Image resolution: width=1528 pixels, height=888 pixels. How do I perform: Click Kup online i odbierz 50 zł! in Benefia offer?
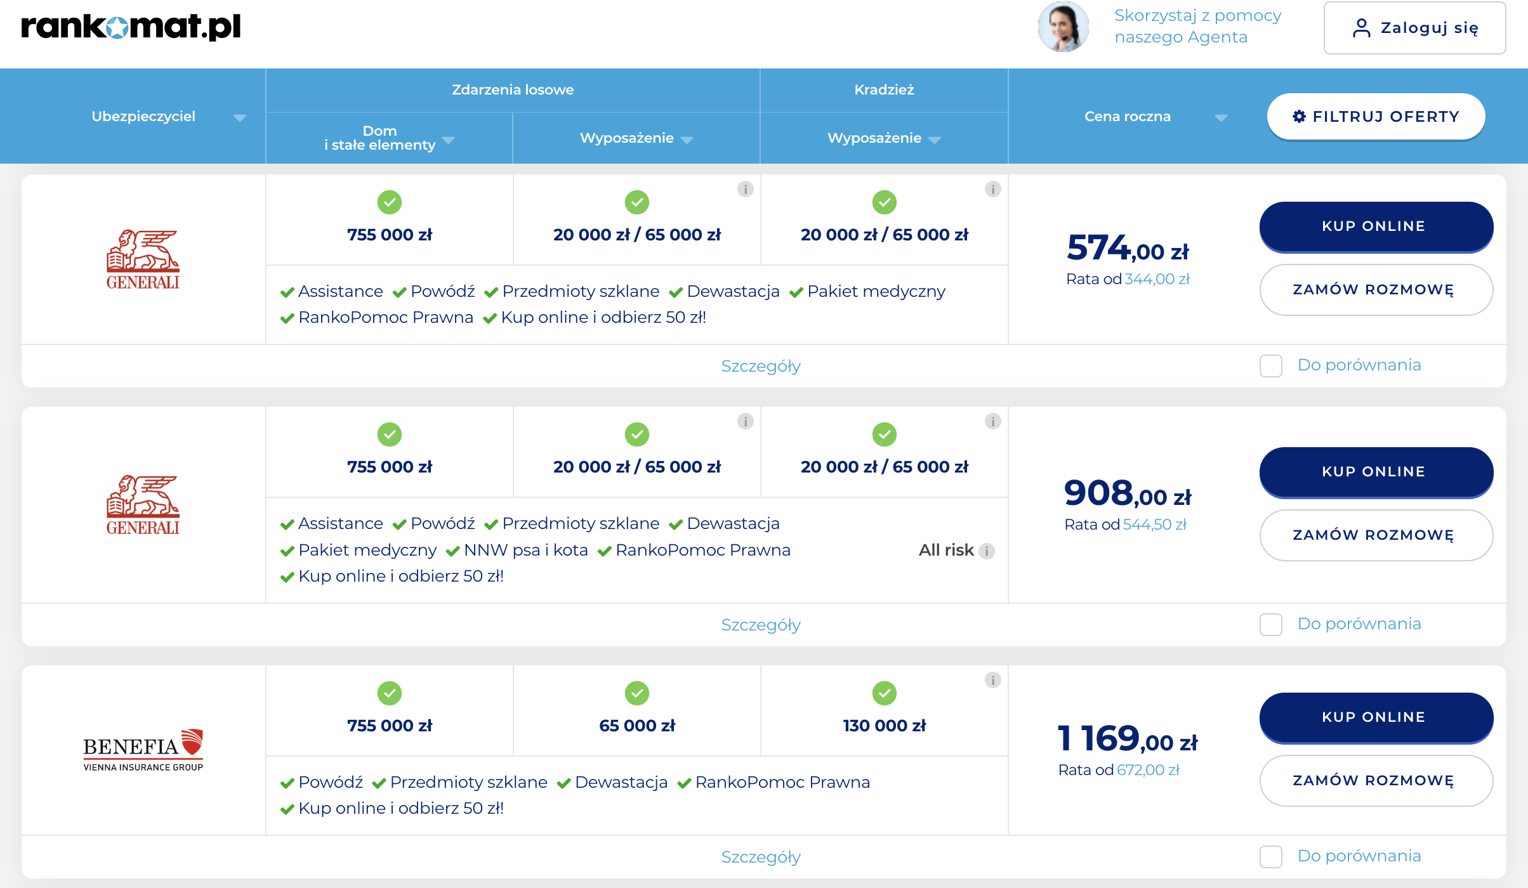pos(401,808)
